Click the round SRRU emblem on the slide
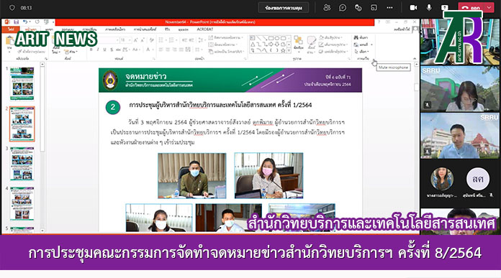This screenshot has height=278, width=501. click(x=110, y=80)
